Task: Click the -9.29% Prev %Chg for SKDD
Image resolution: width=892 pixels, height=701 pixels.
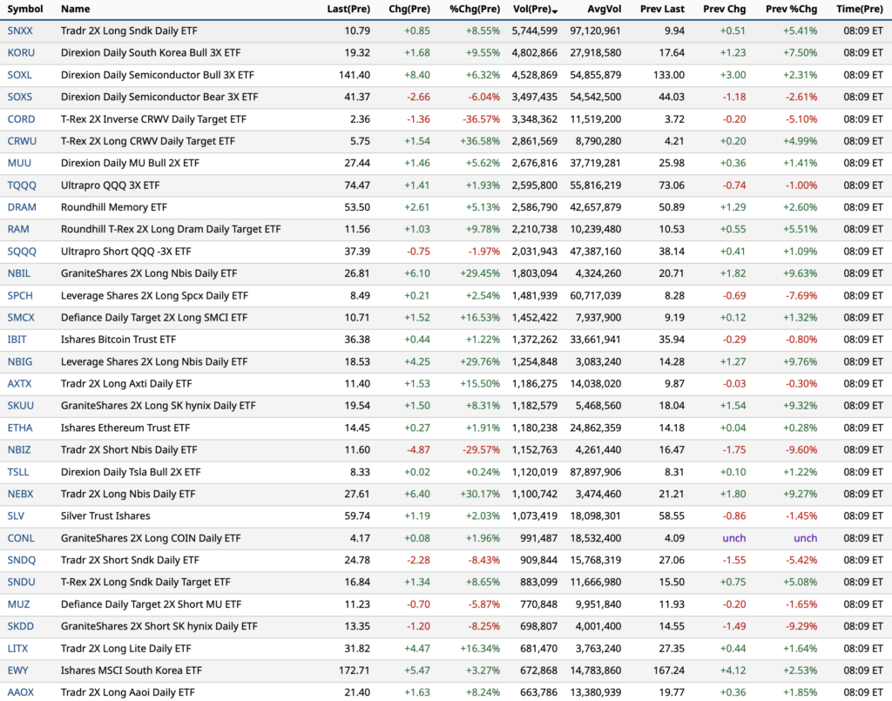Action: pyautogui.click(x=801, y=626)
